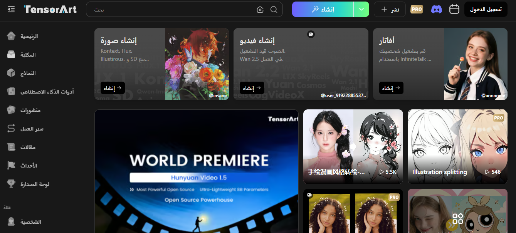Click the النماذج models cube icon
The image size is (516, 233).
coord(12,73)
